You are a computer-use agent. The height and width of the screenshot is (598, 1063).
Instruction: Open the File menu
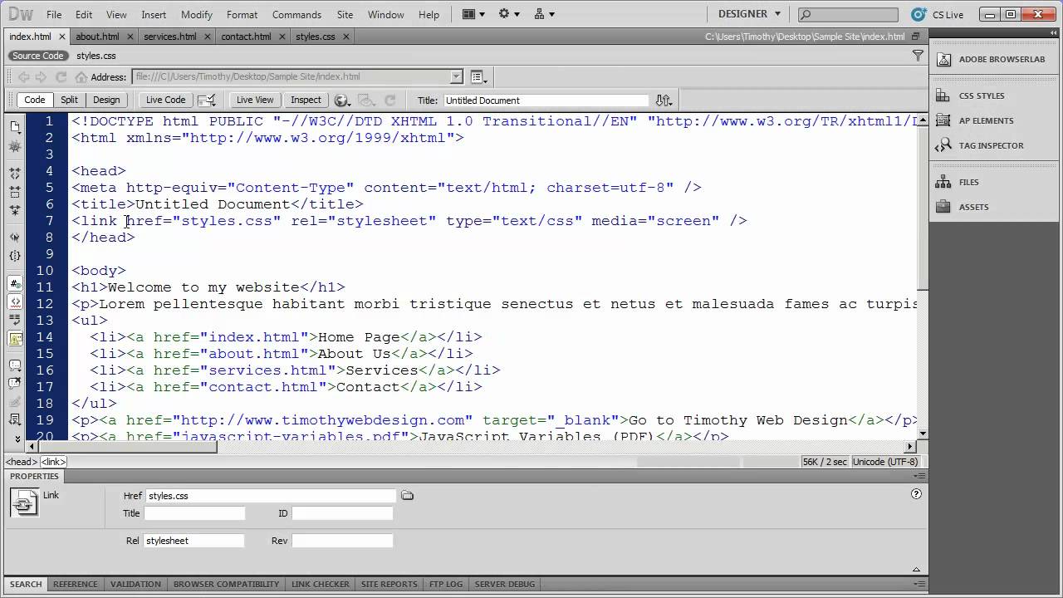[54, 14]
